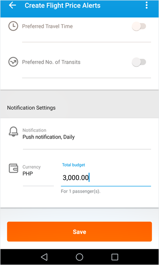Enable Preferred Travel Time switch

[139, 26]
